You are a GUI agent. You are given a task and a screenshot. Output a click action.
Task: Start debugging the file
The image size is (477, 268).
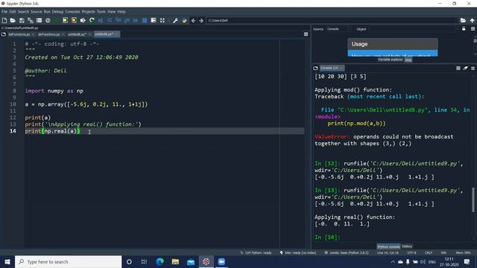(x=101, y=20)
